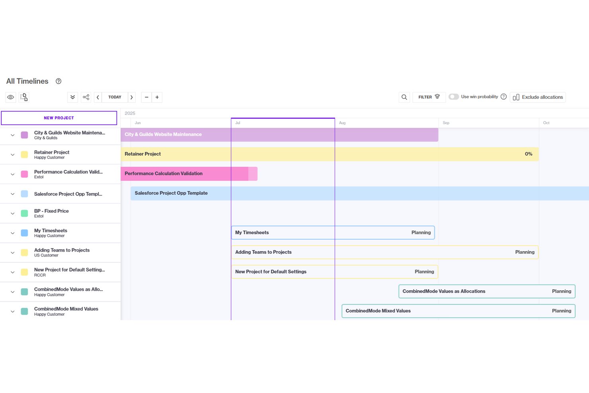Zoom out timeline with minus button
589x393 pixels.
click(146, 97)
